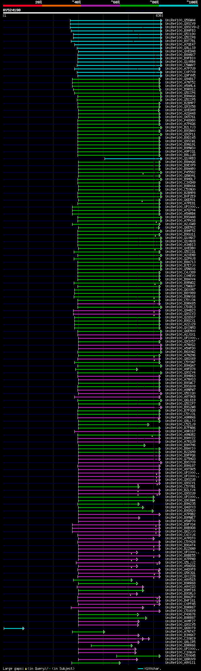Select the UniRef100_C3XWI9 label
The height and width of the screenshot is (671, 201).
click(x=180, y=638)
